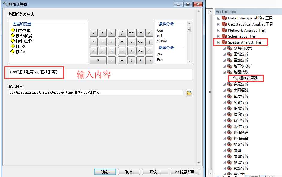The image size is (282, 177).
Task: Click the Spatial Analyst 工具 toolbox icon
Action: click(x=224, y=42)
